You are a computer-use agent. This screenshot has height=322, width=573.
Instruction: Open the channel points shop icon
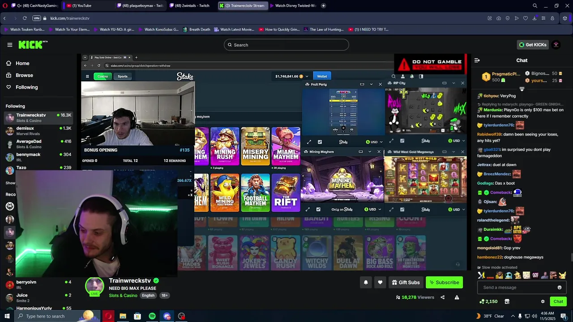pos(507,301)
